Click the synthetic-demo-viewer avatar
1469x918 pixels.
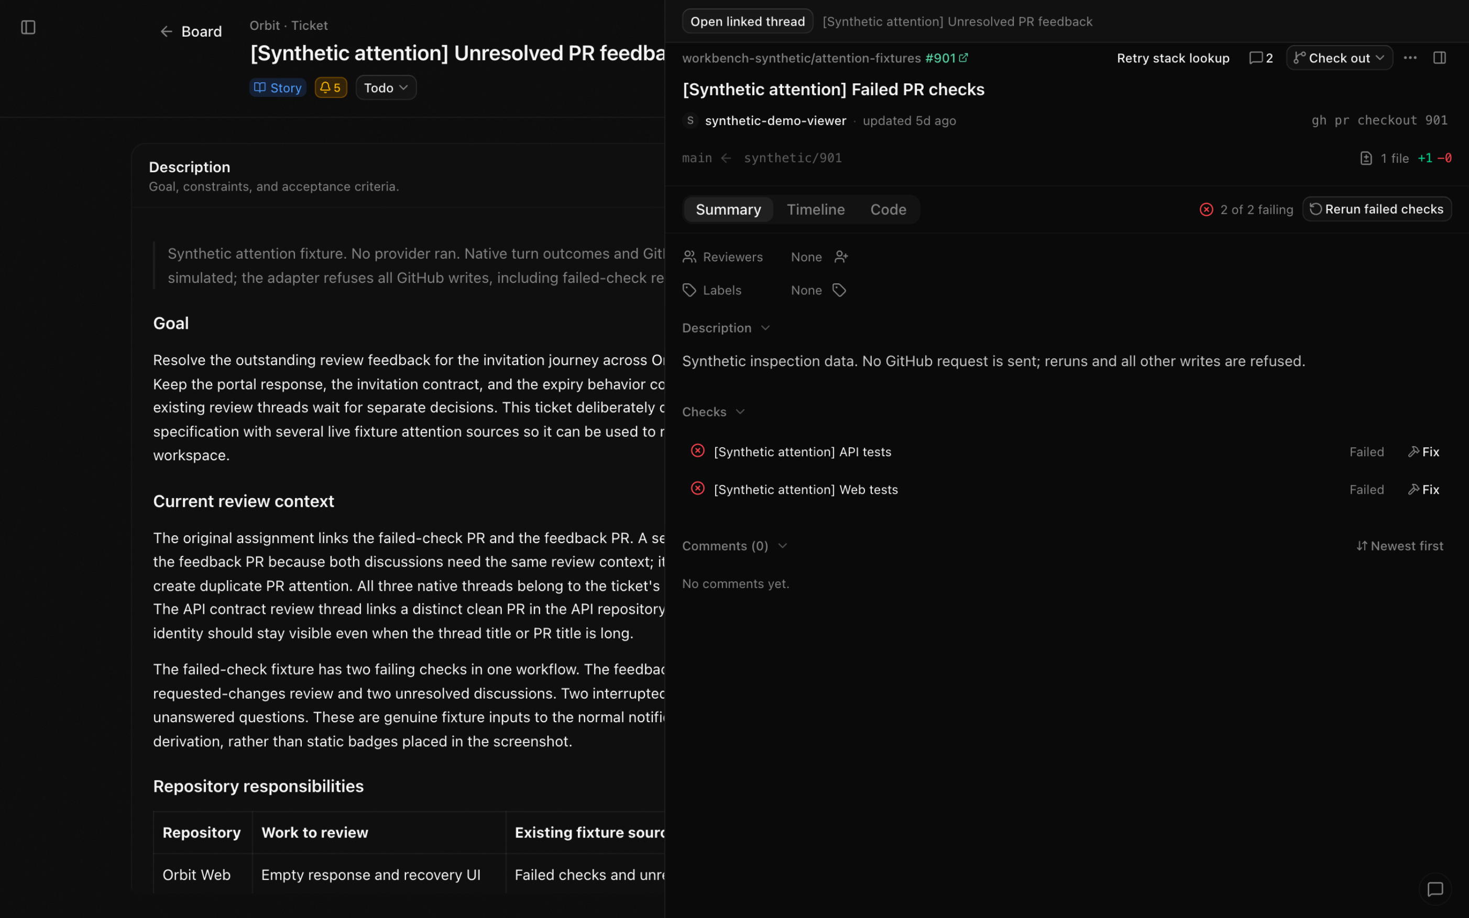click(690, 120)
